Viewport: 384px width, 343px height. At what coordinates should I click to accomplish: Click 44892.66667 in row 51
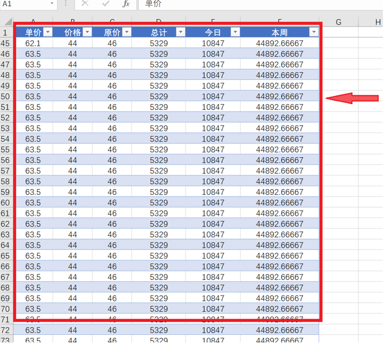tap(279, 107)
